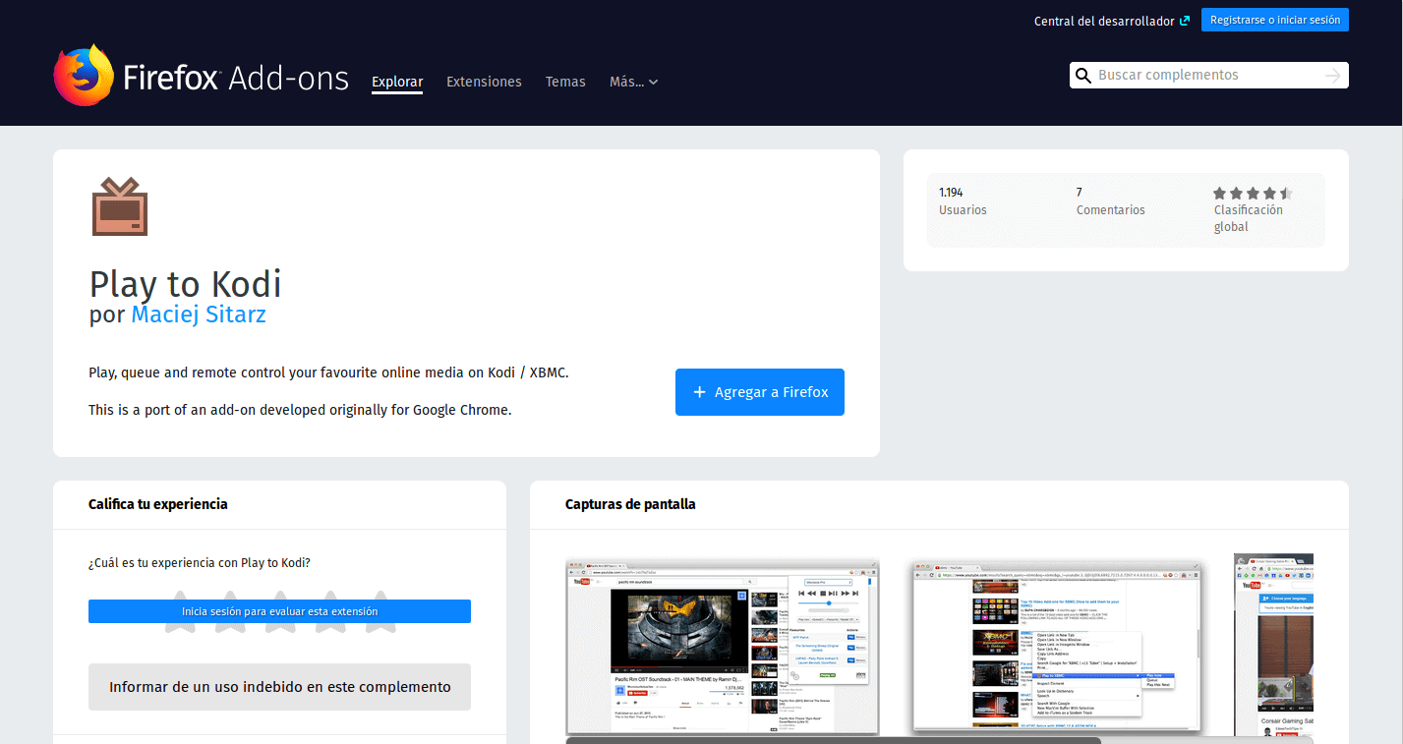Select the first rating star

point(180,611)
